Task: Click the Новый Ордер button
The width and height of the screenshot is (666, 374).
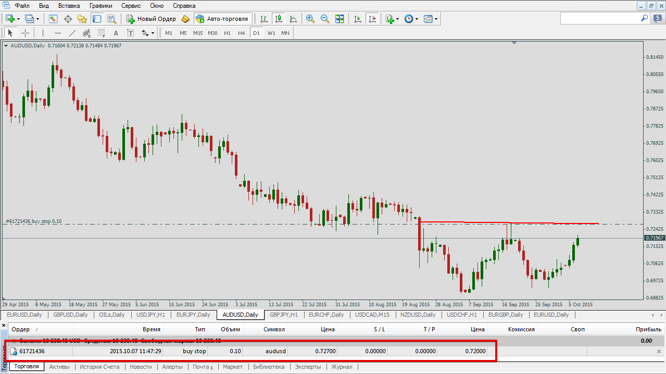Action: click(x=151, y=19)
